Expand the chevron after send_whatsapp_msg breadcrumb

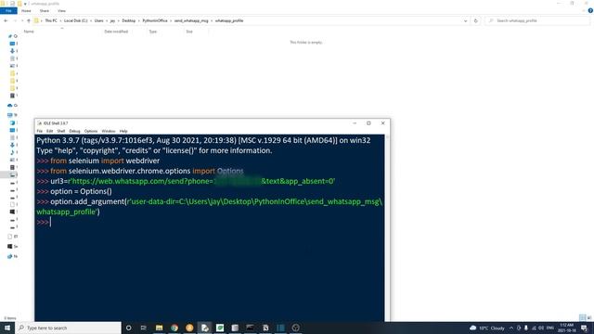coord(212,20)
